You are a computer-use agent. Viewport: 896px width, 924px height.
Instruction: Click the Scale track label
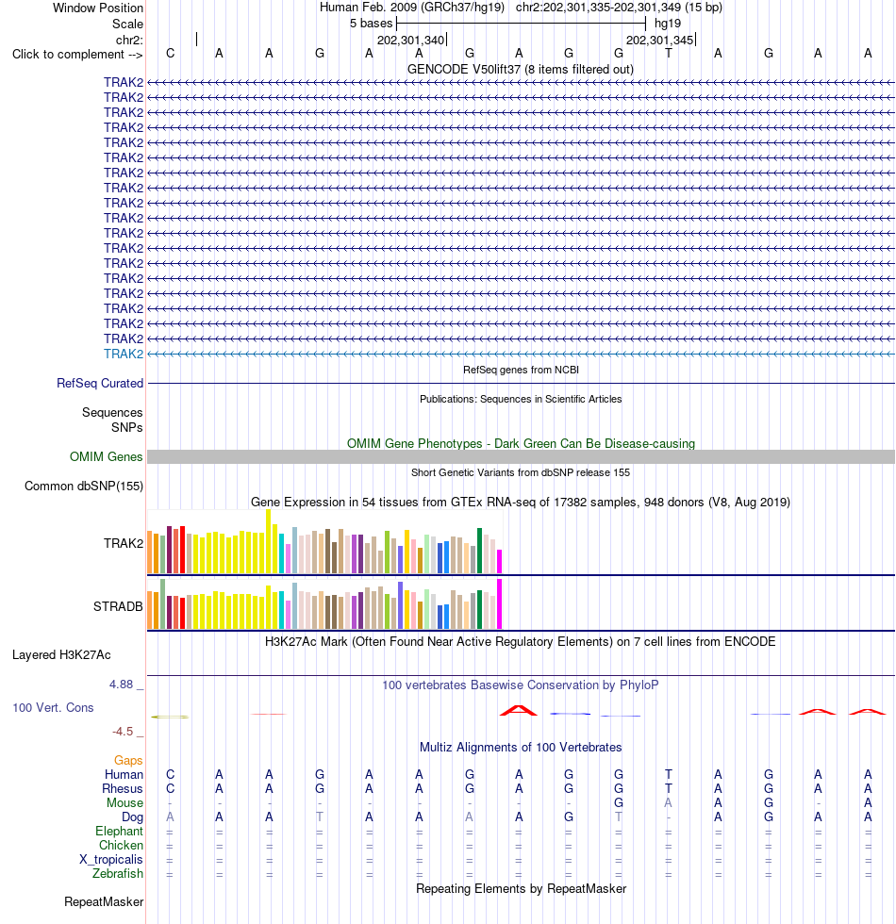tap(127, 25)
